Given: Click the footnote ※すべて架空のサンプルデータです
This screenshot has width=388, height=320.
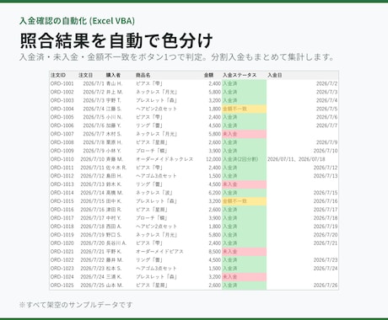Looking at the screenshot, I should pyautogui.click(x=76, y=305).
